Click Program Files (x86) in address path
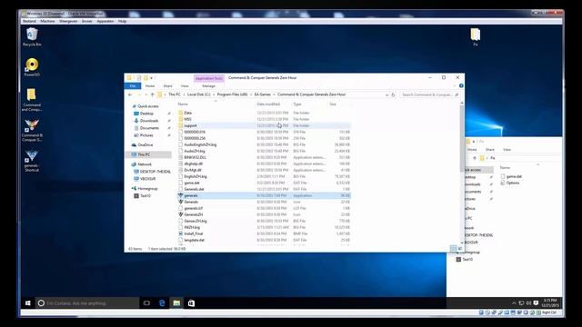 (x=233, y=94)
